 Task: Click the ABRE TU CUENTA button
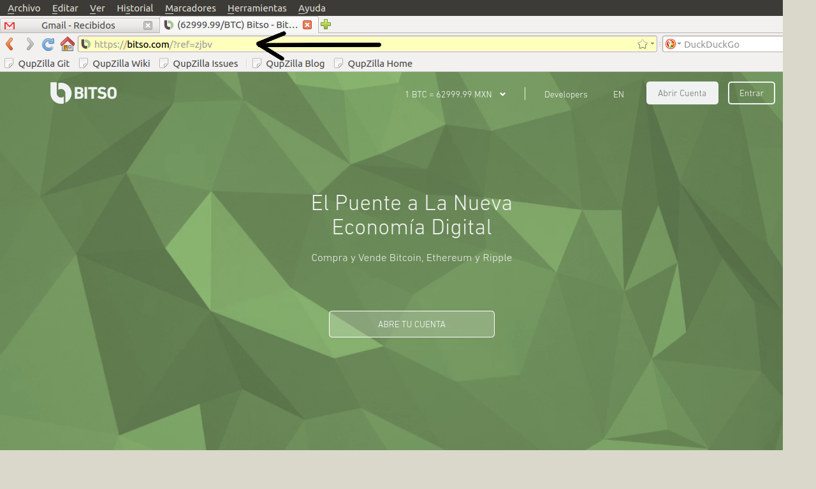coord(412,324)
